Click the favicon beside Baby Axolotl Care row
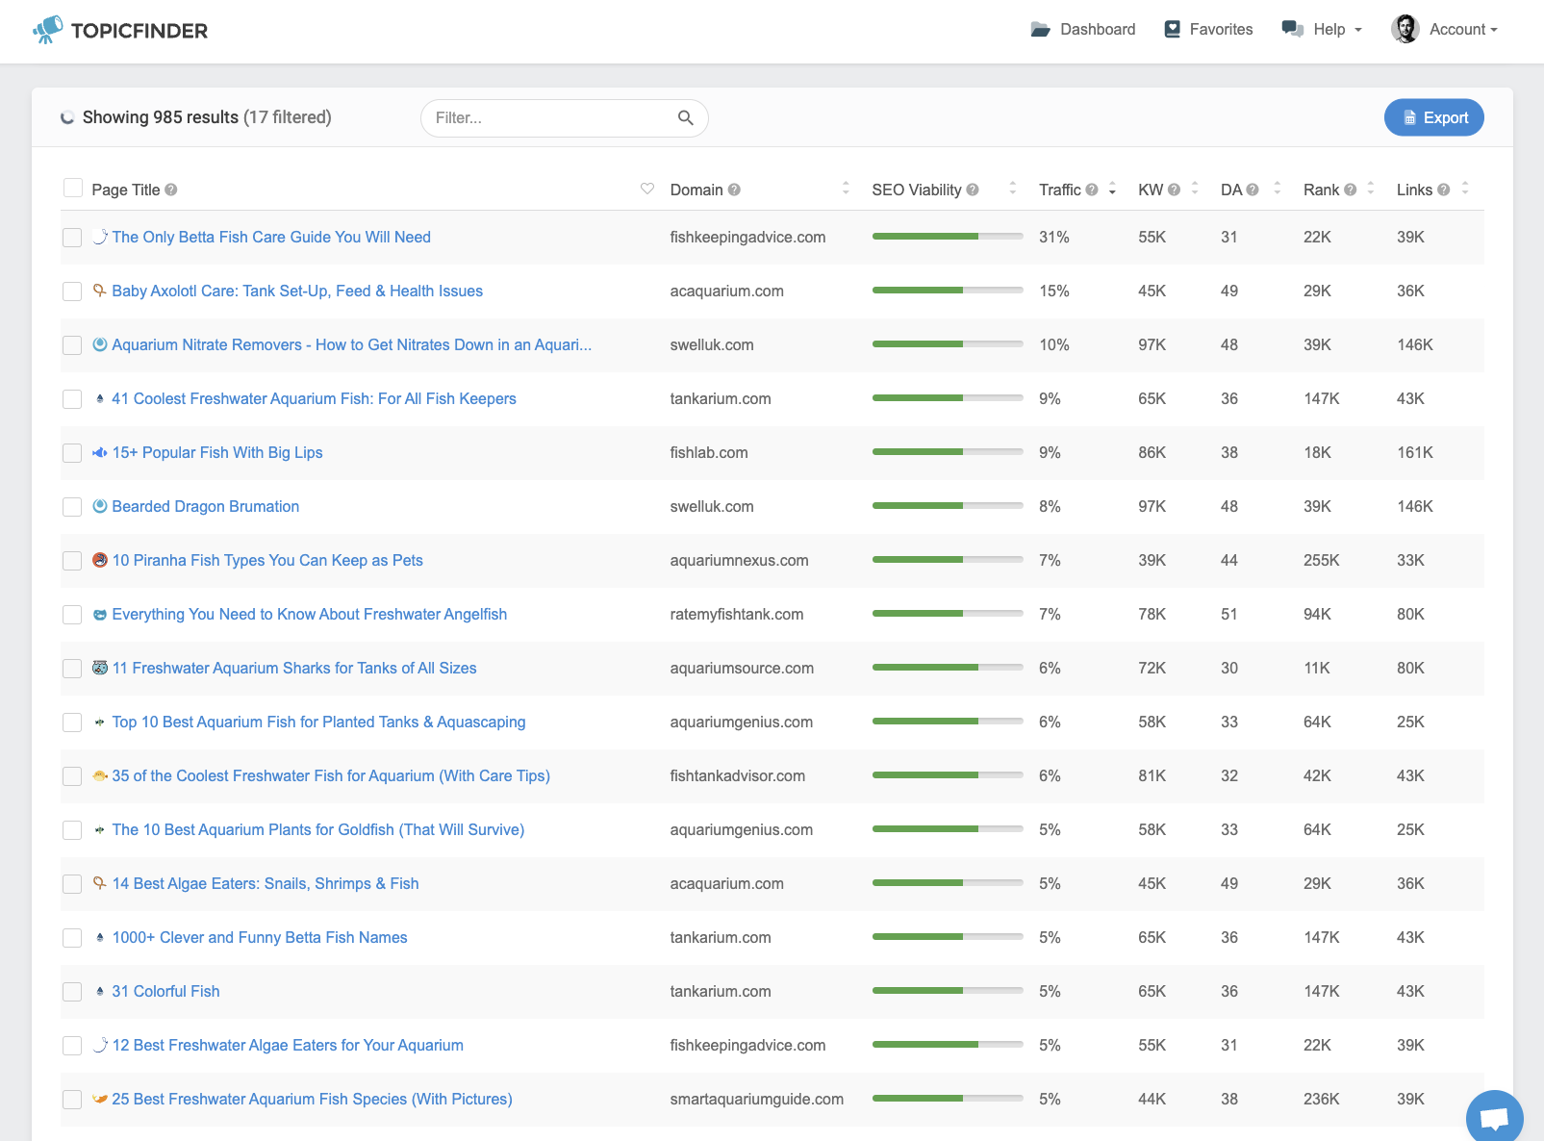 [x=99, y=291]
